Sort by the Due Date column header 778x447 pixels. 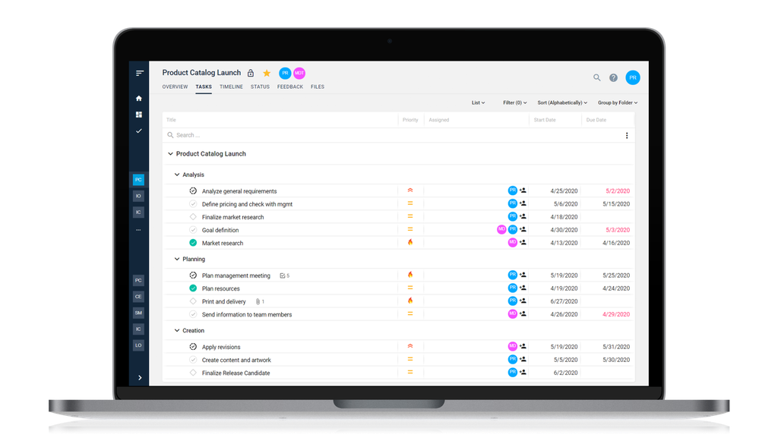(596, 120)
